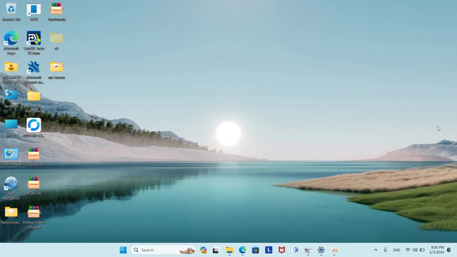
Task: Open Settings gear in the taskbar
Action: click(x=321, y=250)
